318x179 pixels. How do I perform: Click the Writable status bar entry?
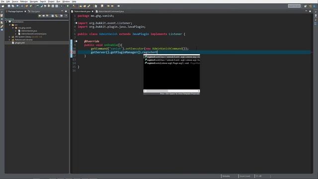[226, 176]
